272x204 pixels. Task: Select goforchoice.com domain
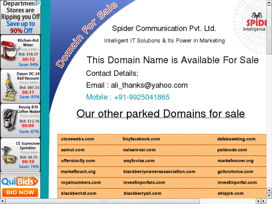coord(235,172)
